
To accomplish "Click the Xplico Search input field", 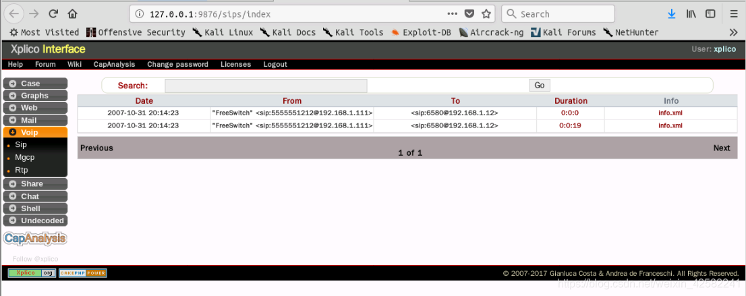I will tap(266, 86).
